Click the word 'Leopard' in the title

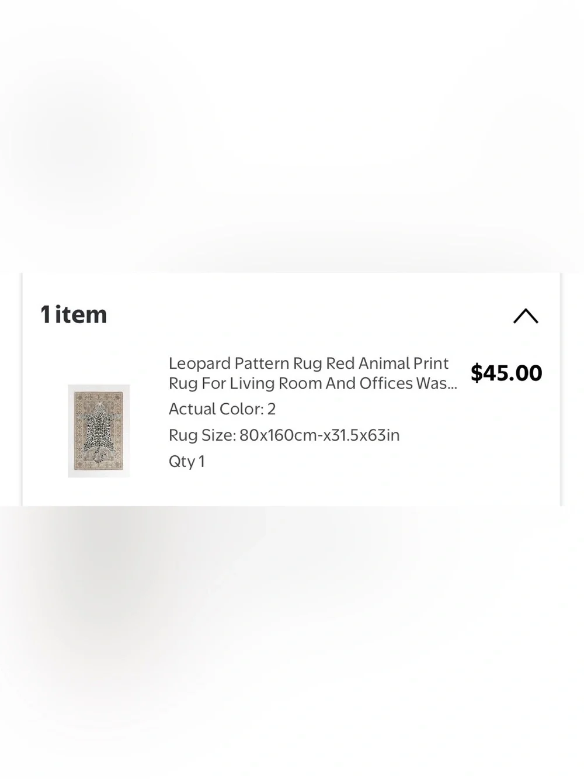coord(200,363)
